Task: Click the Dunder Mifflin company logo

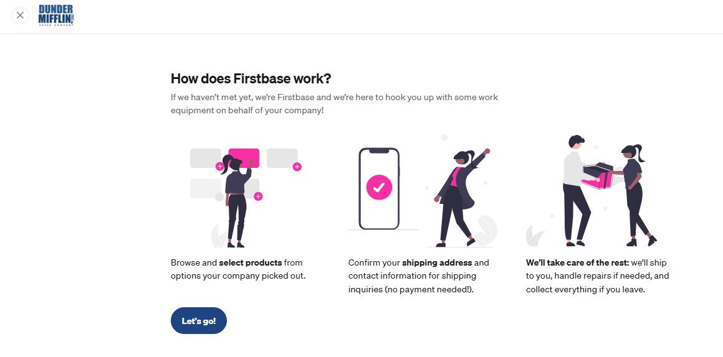Action: tap(56, 16)
